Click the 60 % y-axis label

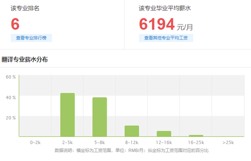click(11, 77)
